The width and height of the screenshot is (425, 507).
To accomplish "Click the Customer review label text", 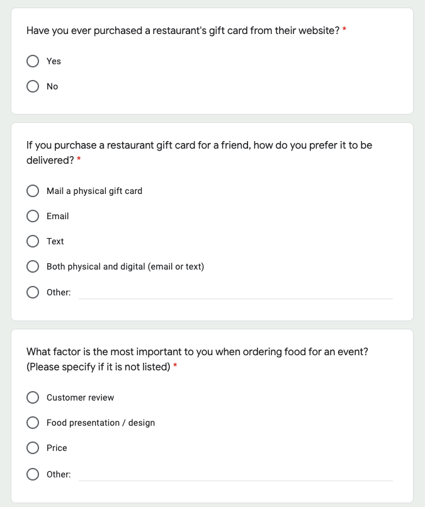I will pyautogui.click(x=80, y=397).
